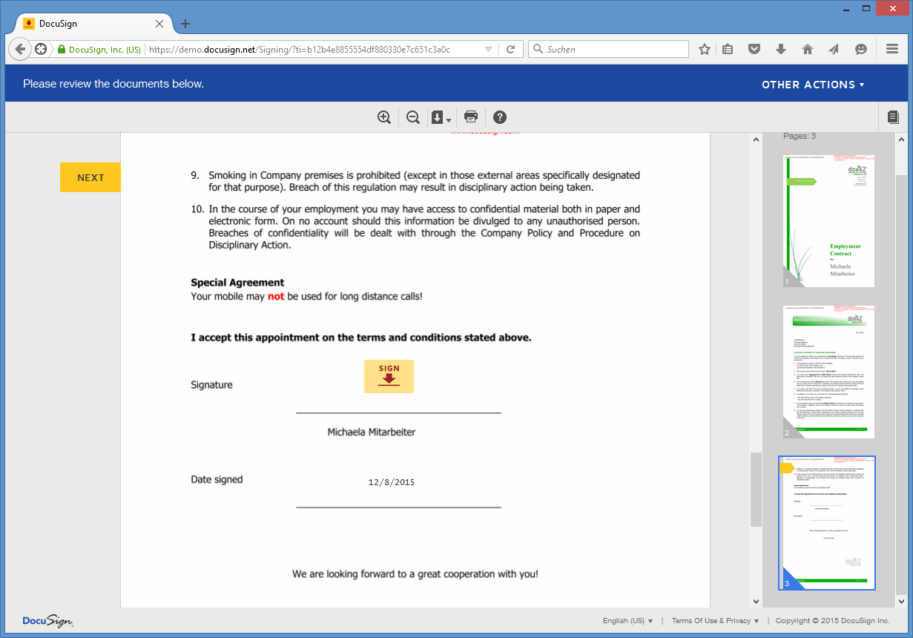Go back in browser history
Viewport: 913px width, 638px height.
[x=21, y=49]
